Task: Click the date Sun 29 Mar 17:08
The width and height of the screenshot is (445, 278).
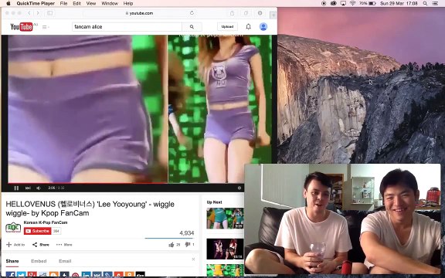Action: 399,3
